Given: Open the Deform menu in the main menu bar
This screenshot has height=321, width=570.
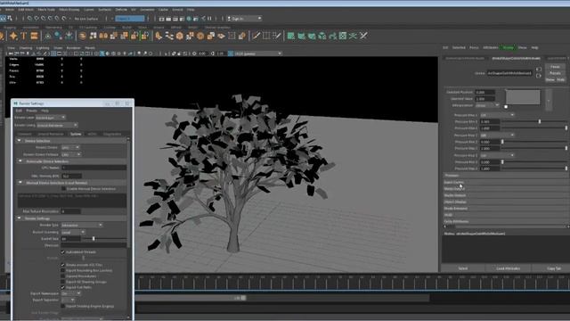Looking at the screenshot, I should pyautogui.click(x=121, y=10).
